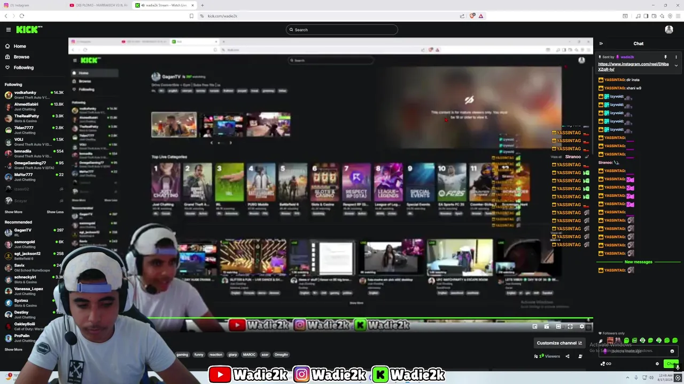
Task: Open the emoji picker in chat input
Action: click(672, 351)
